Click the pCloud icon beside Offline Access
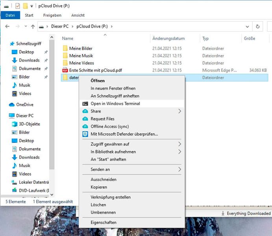Viewport: 272px width, 236px height. click(x=85, y=127)
